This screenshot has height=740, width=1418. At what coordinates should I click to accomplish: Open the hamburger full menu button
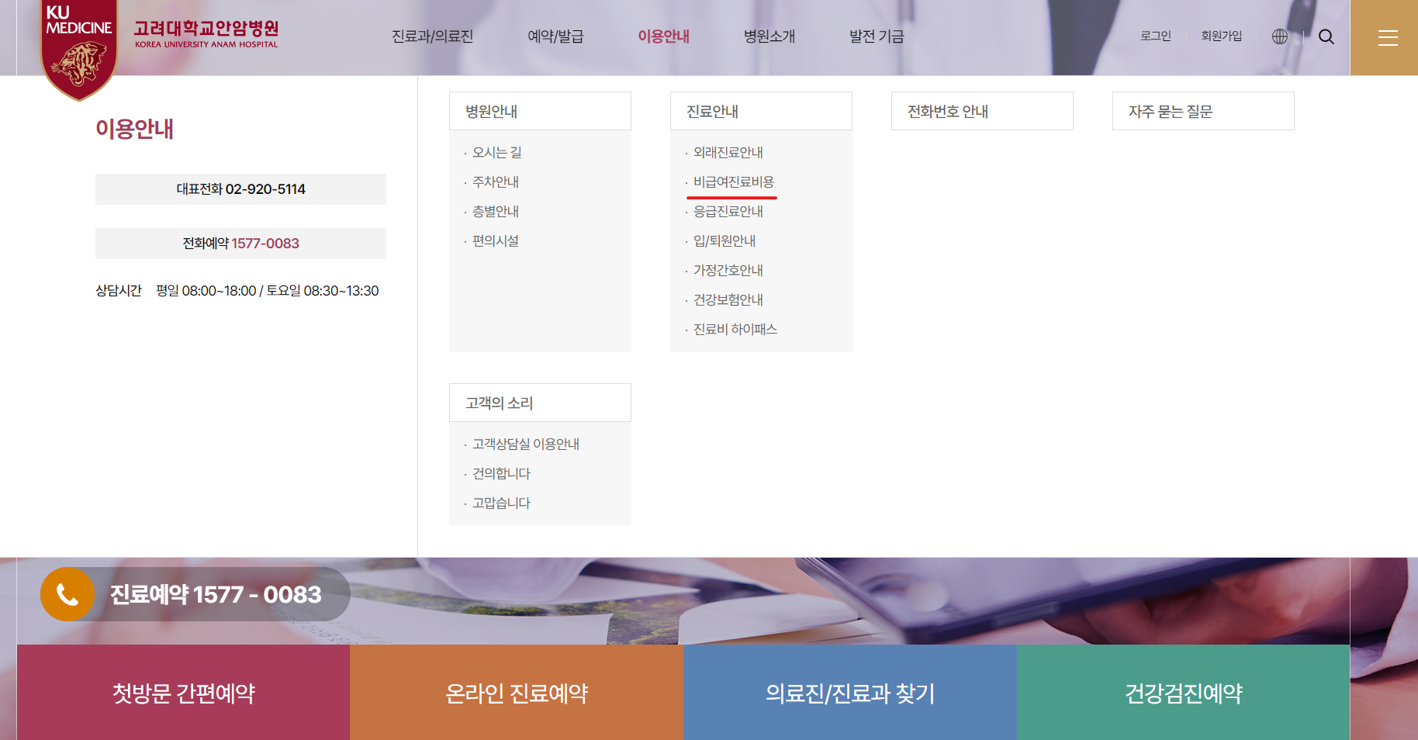point(1387,37)
